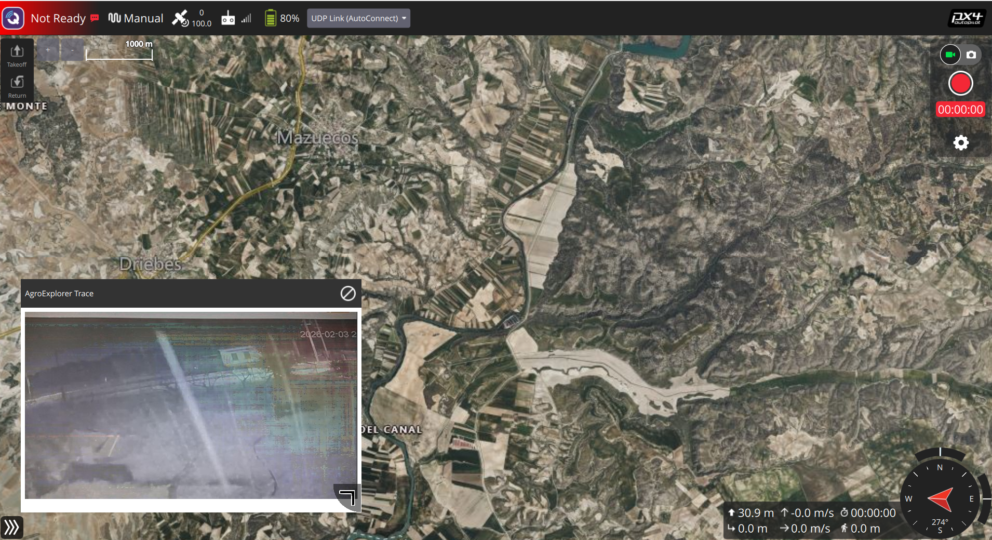This screenshot has height=540, width=992.
Task: Select video mode on the capture toggle
Action: pos(950,55)
